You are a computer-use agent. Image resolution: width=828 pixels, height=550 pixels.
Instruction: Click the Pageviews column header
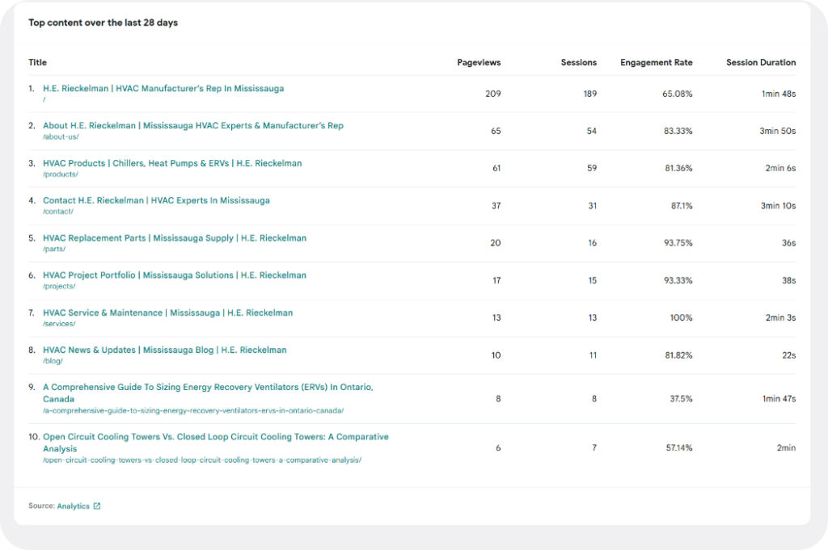(479, 62)
